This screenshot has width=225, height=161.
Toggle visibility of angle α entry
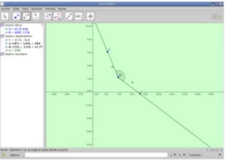tap(6, 51)
